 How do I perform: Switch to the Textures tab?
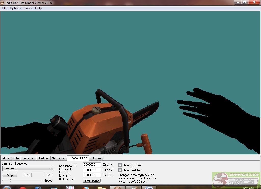click(x=44, y=158)
